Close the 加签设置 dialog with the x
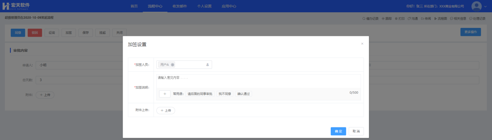 [x=362, y=44]
